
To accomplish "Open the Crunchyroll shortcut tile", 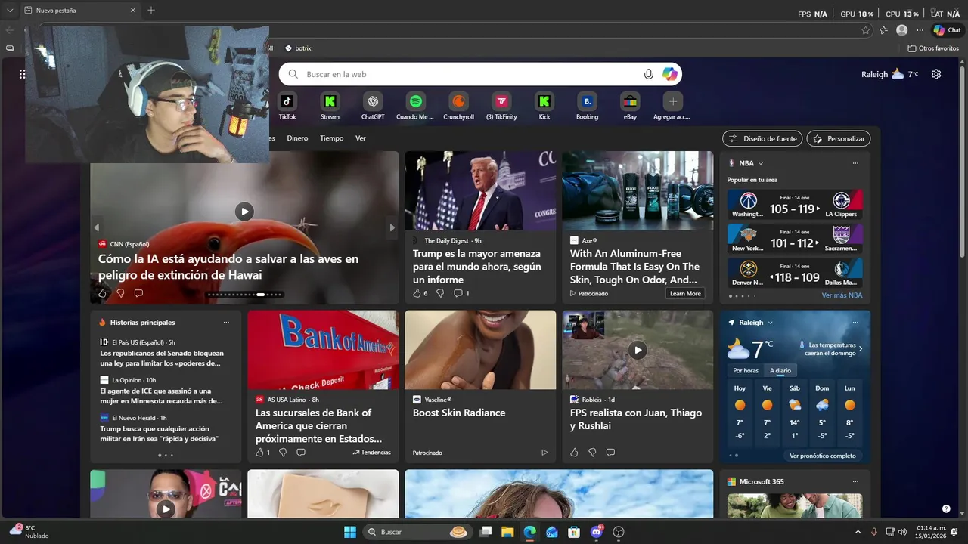I will click(x=458, y=106).
